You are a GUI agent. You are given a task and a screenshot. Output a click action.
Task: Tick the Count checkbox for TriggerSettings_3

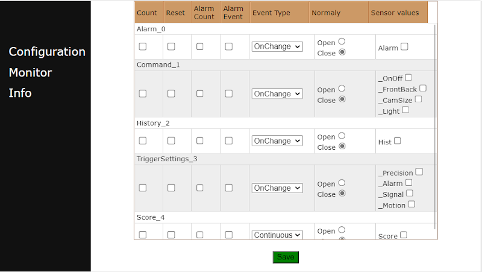click(x=143, y=188)
